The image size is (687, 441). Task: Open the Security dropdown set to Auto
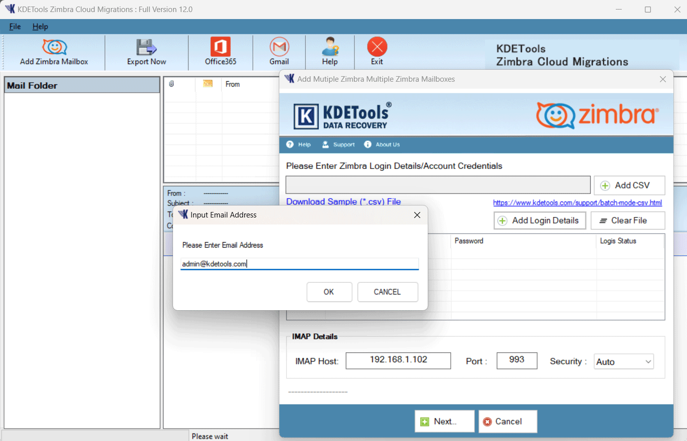click(x=624, y=361)
